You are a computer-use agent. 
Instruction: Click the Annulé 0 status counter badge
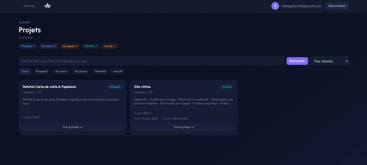110,46
